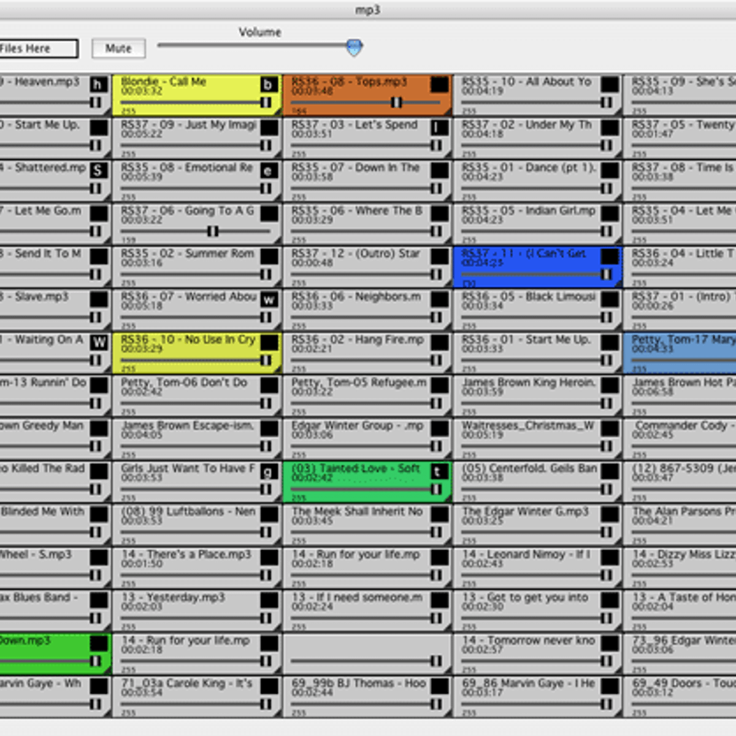Click hotkey box on RS35 - 05 - Indian Girl
This screenshot has height=736, width=736.
tap(610, 213)
